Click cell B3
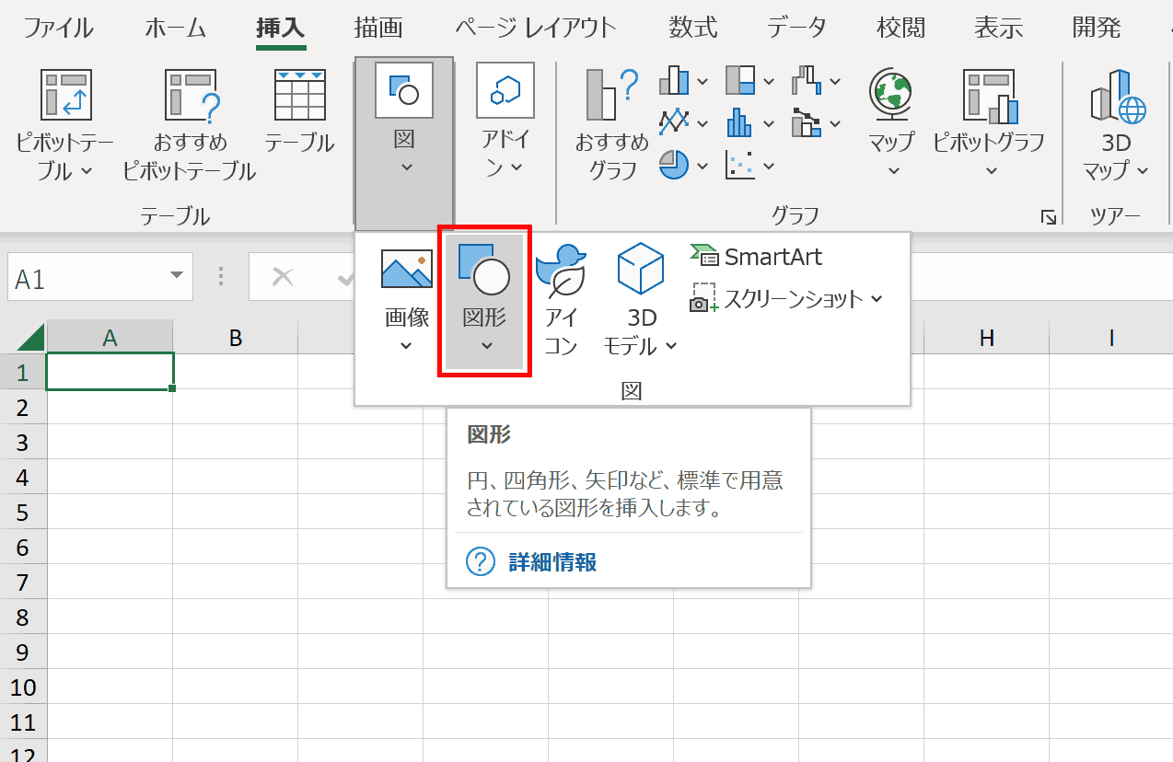 pos(235,442)
